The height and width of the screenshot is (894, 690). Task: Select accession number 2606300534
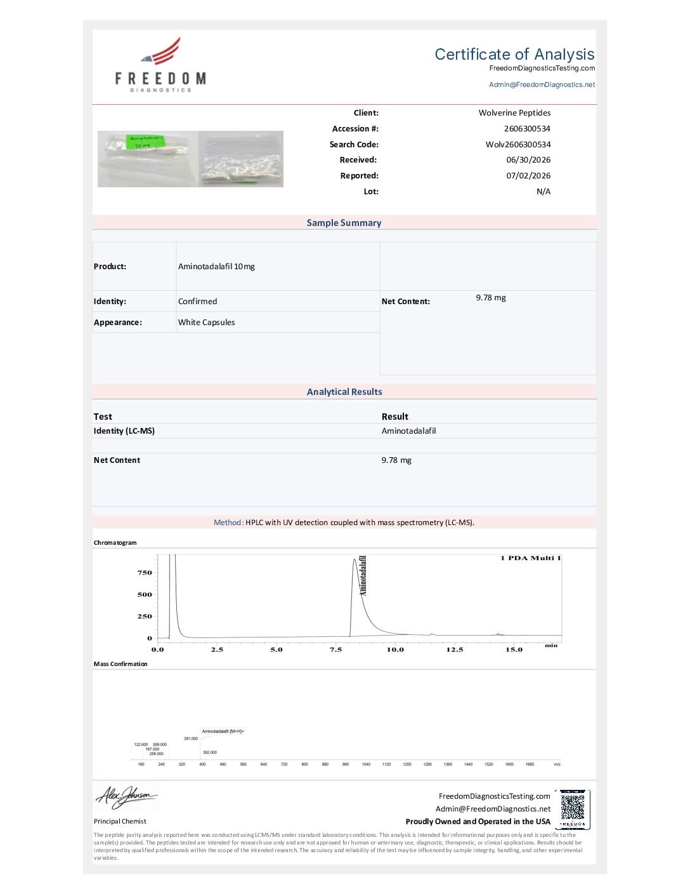pyautogui.click(x=528, y=129)
